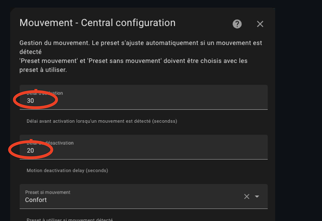Click the Preset si mouvement field label
The image size is (322, 221).
(x=48, y=192)
